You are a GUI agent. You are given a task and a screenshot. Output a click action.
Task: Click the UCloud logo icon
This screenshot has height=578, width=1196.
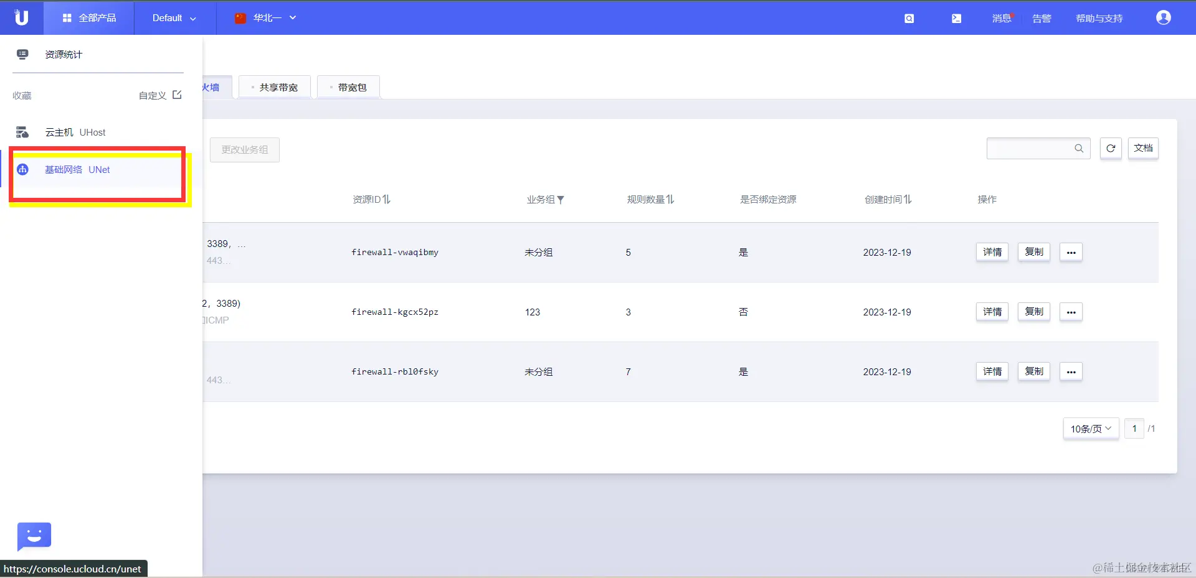pyautogui.click(x=21, y=17)
